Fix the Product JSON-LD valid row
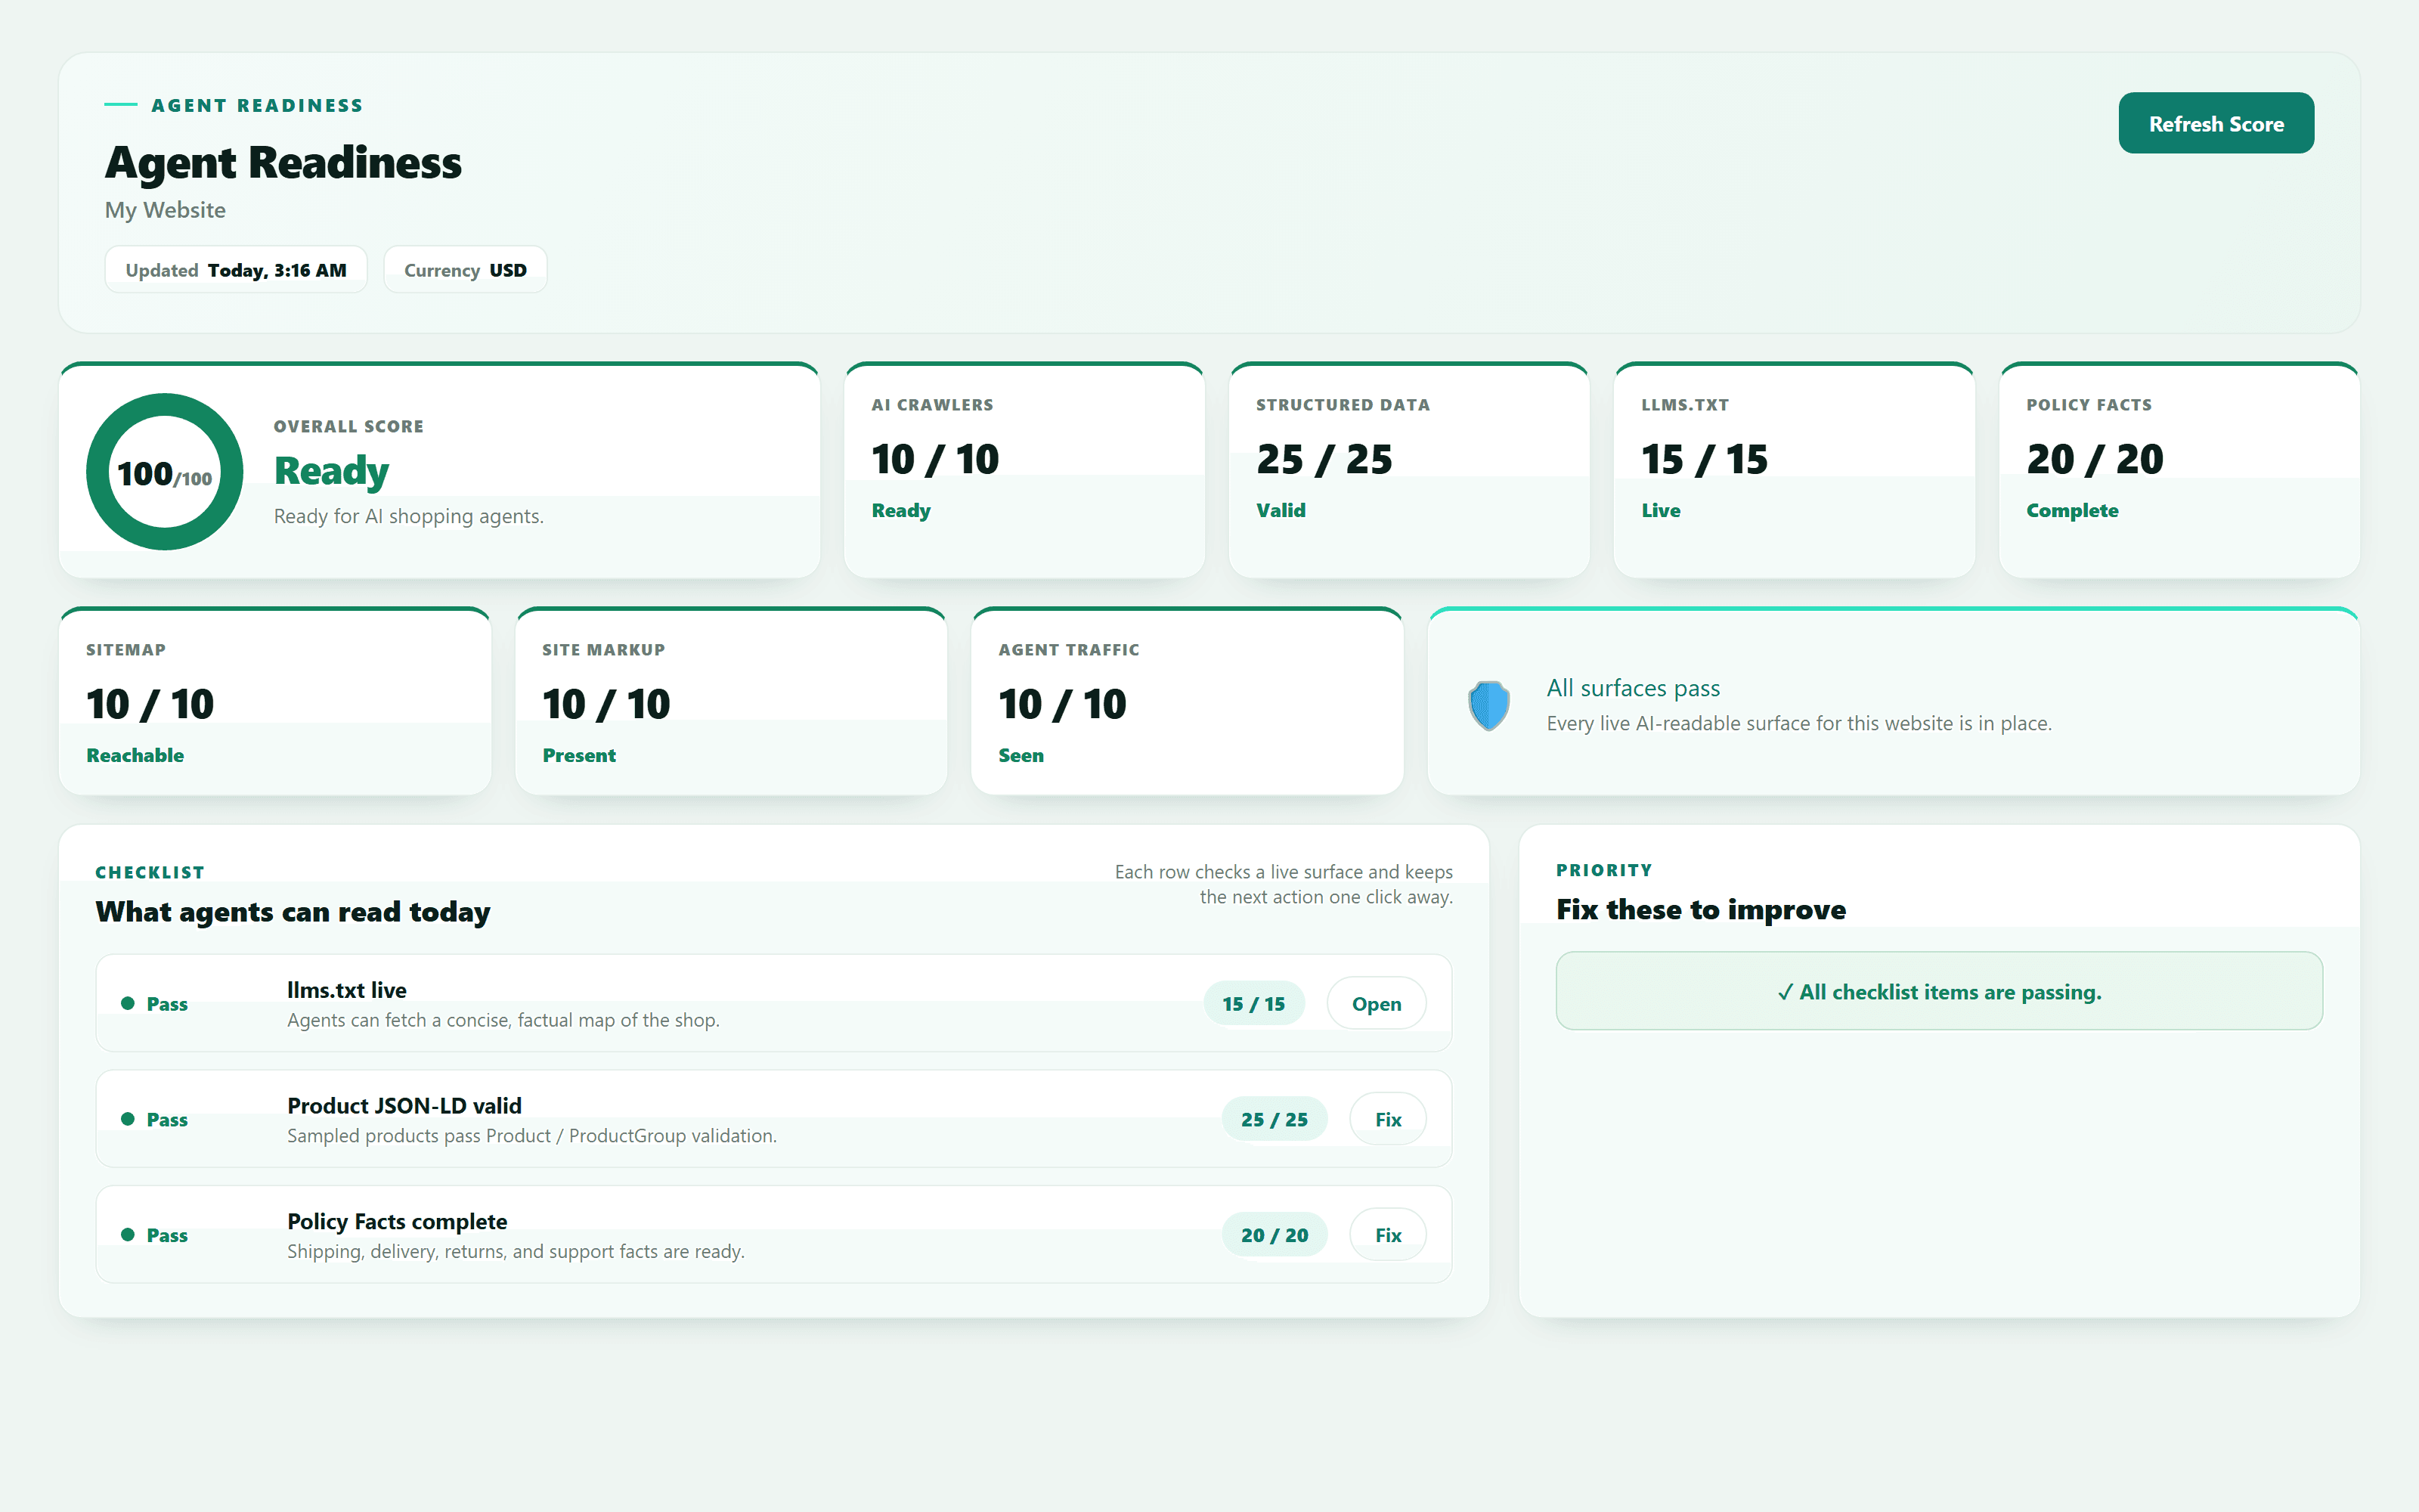Screen dimensions: 2419x1512 point(1387,1119)
